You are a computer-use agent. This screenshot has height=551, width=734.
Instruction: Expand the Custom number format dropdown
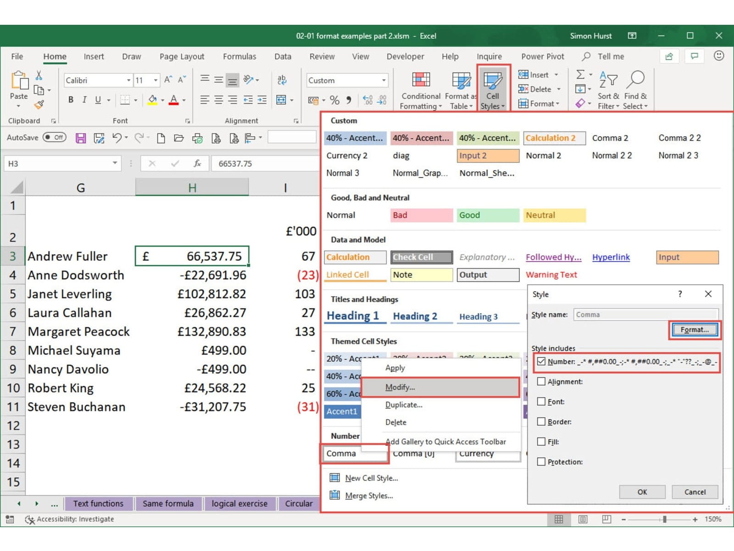(x=384, y=80)
